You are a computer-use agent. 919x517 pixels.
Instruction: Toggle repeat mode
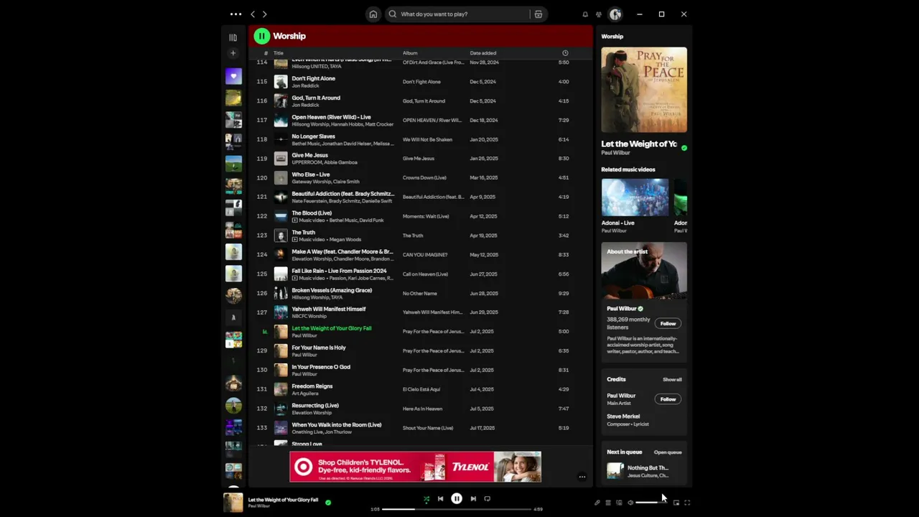pyautogui.click(x=487, y=499)
